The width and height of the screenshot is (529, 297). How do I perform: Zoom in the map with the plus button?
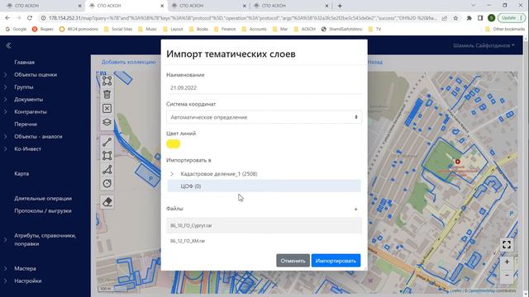pyautogui.click(x=507, y=262)
